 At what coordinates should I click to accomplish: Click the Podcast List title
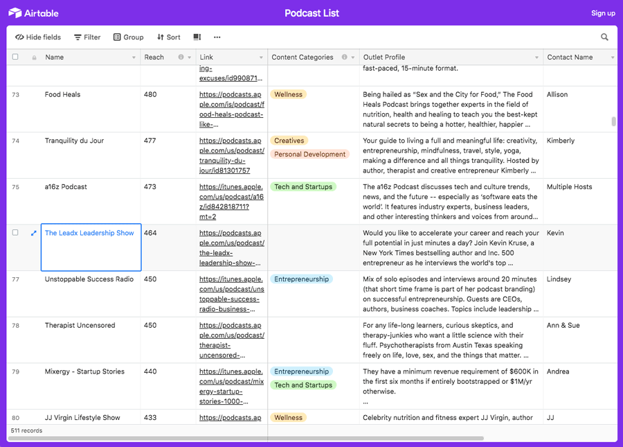[312, 13]
